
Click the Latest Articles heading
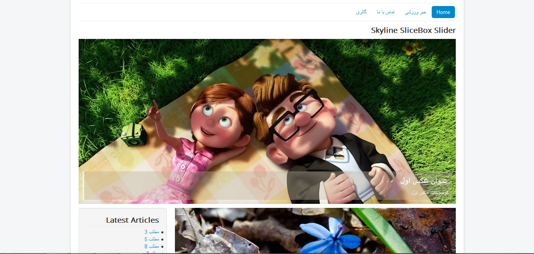click(132, 220)
